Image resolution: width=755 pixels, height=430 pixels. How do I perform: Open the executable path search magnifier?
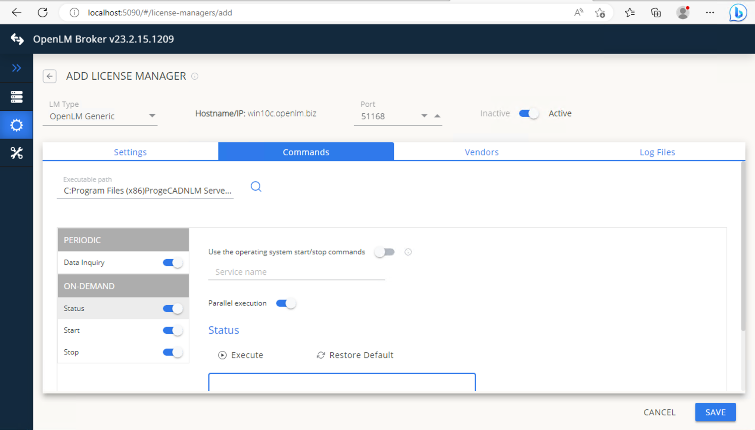(x=256, y=187)
